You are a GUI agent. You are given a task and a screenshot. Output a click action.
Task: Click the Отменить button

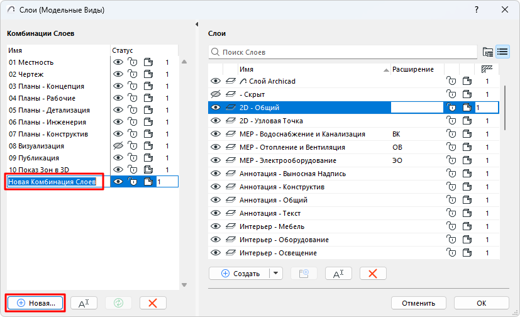pyautogui.click(x=418, y=303)
